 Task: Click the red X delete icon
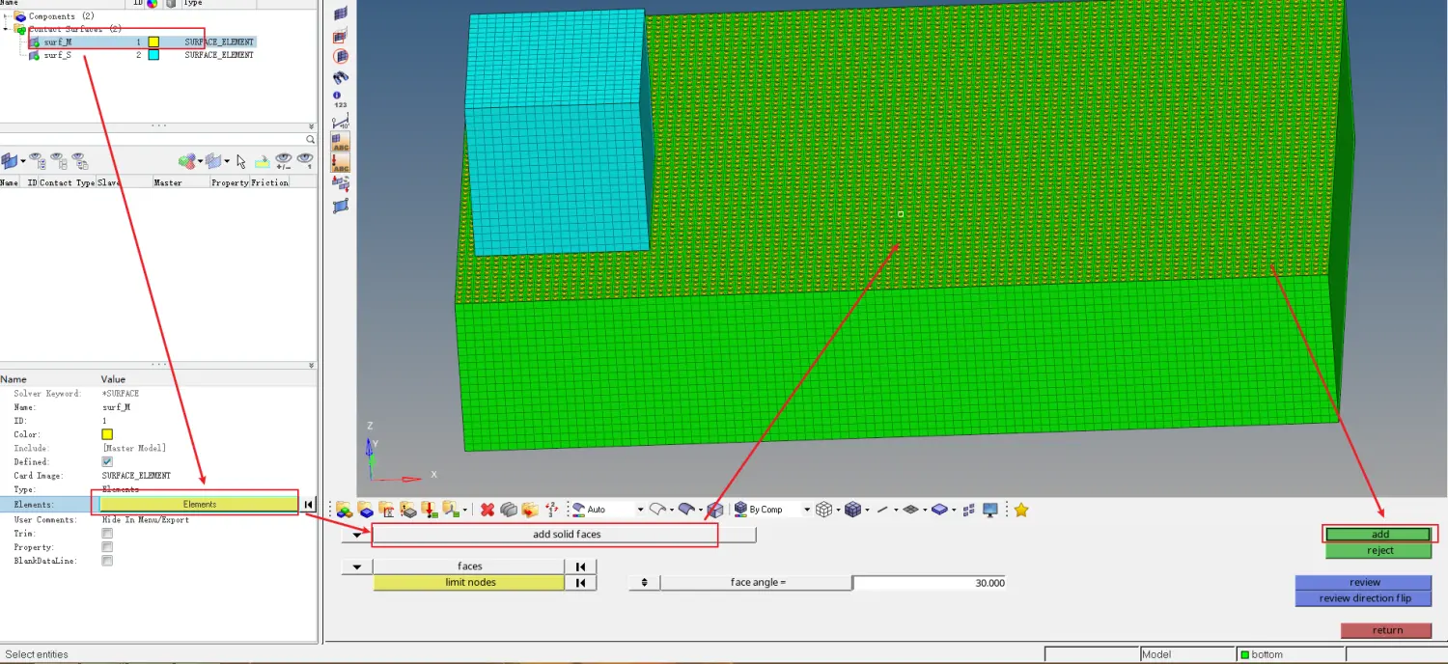[487, 510]
